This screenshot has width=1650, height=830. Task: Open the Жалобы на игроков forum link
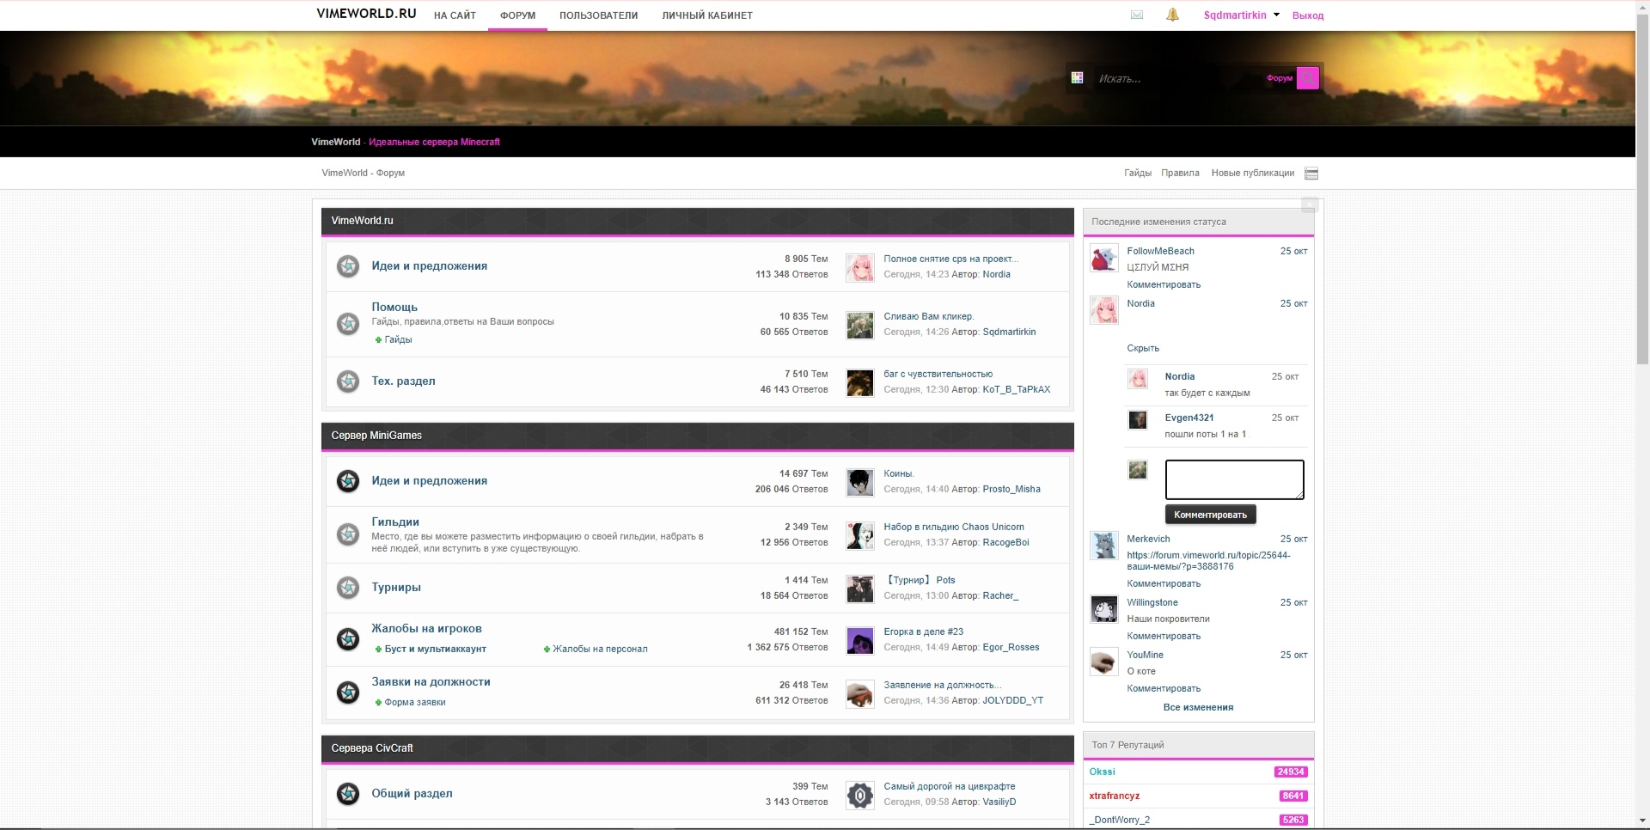click(426, 629)
